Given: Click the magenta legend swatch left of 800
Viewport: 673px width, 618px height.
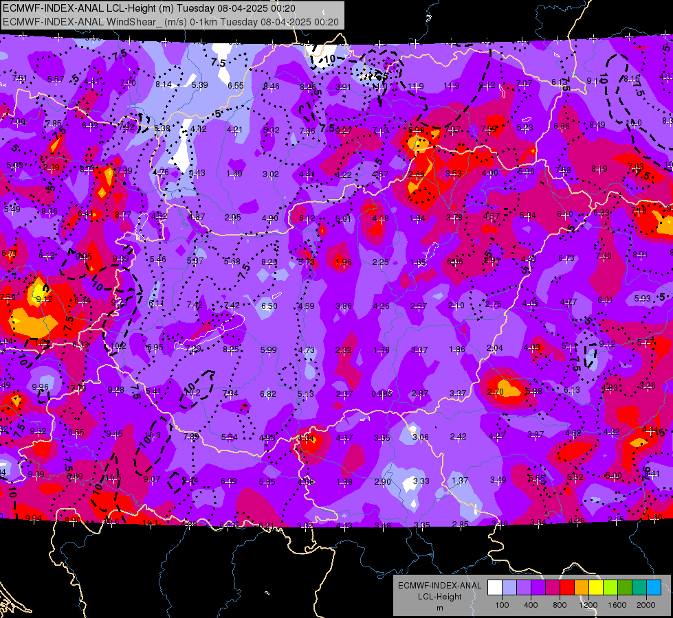Looking at the screenshot, I should tap(553, 588).
